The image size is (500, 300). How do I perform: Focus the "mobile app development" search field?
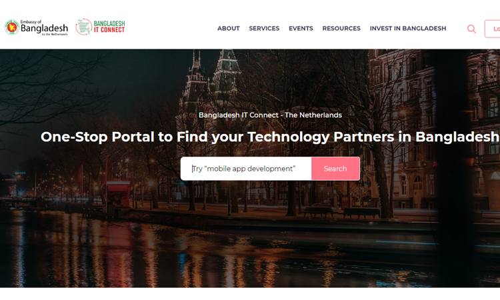pyautogui.click(x=246, y=169)
